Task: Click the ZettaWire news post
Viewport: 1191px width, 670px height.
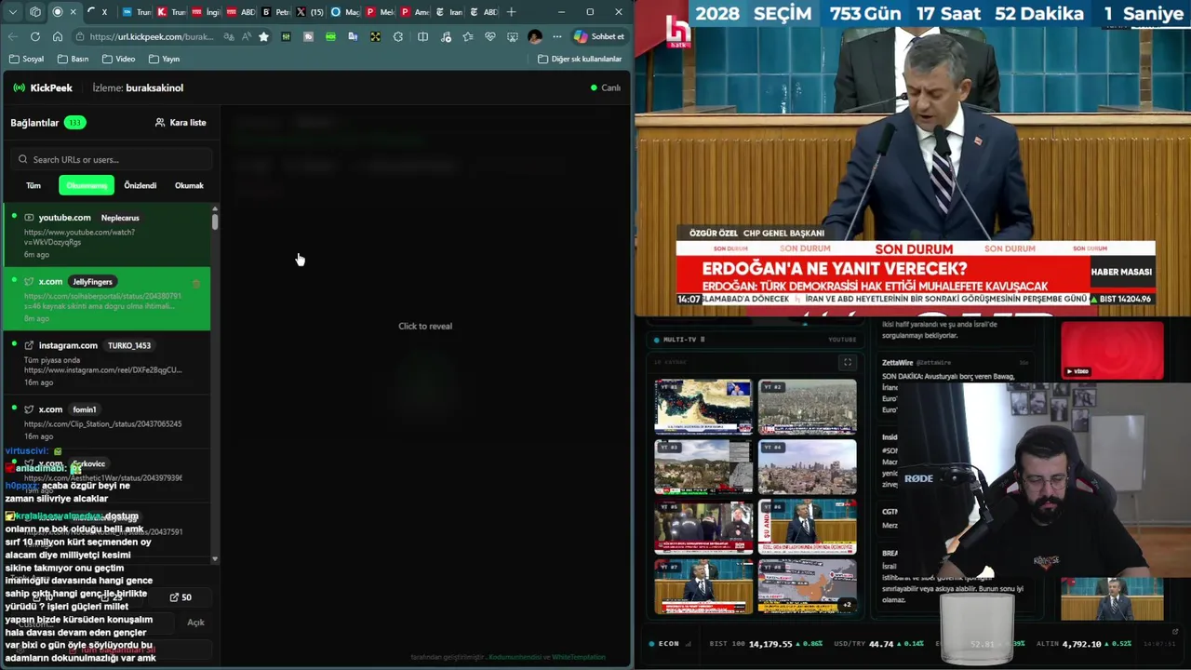Action: tap(957, 386)
